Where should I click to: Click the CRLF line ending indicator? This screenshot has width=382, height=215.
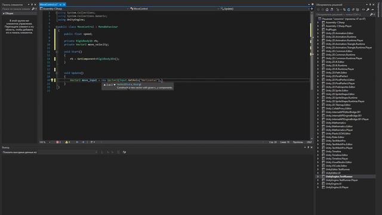click(x=309, y=142)
